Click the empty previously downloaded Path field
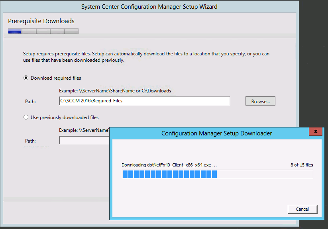Image resolution: width=328 pixels, height=229 pixels. pyautogui.click(x=84, y=141)
